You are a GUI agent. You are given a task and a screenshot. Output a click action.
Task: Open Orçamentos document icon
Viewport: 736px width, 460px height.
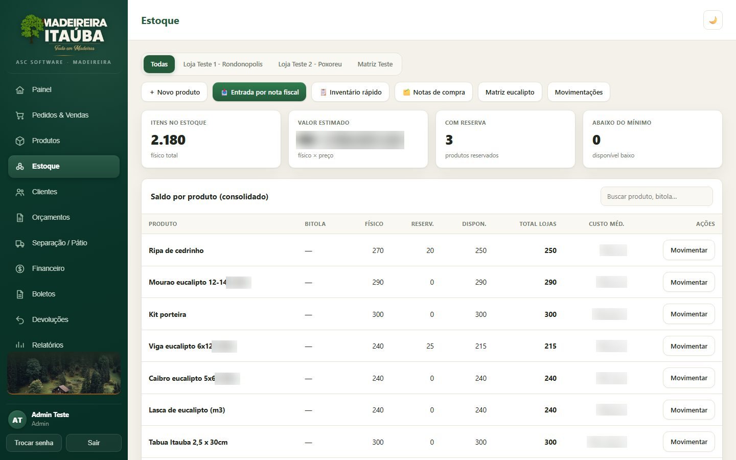pos(20,217)
